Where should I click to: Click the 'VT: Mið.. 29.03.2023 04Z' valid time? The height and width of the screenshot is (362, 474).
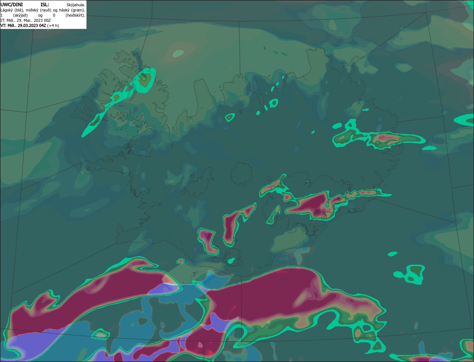click(x=23, y=26)
